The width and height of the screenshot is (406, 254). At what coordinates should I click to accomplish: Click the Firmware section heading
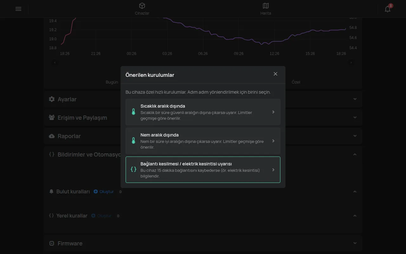tap(70, 243)
